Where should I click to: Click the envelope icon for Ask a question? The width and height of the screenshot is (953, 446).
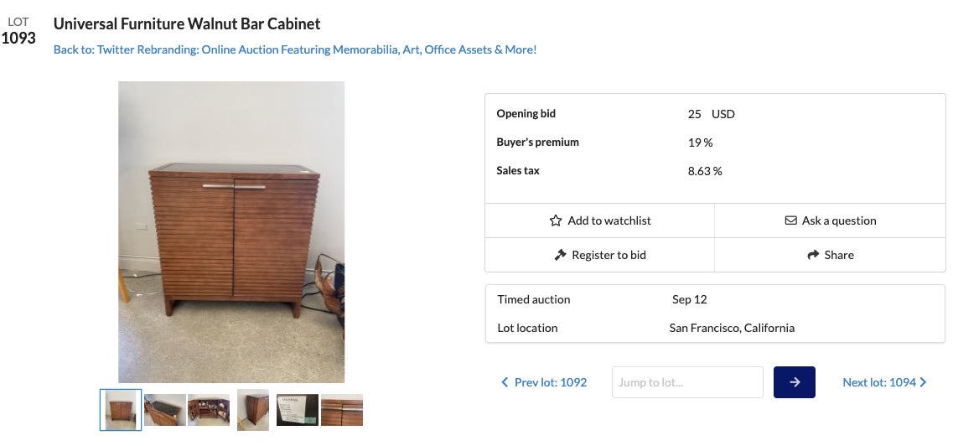point(790,220)
